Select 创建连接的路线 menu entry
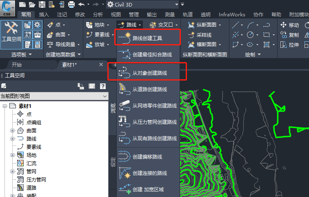Image resolution: width=309 pixels, height=197 pixels. (148, 173)
